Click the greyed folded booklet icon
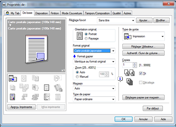 [58, 78]
